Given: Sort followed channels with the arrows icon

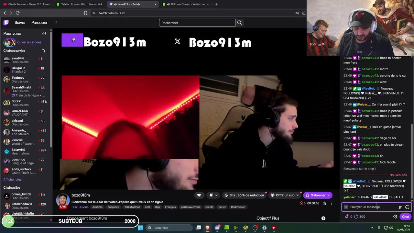Looking at the screenshot, I should click(44, 51).
